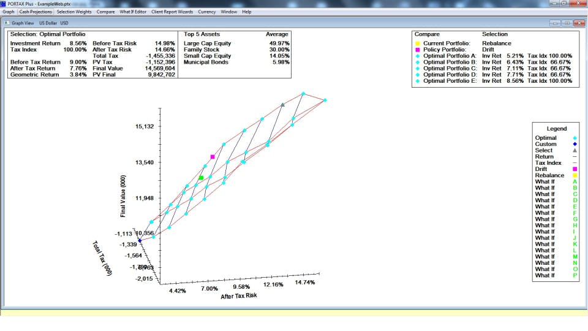This screenshot has height=331, width=588.
Task: Click the What If M legend entry
Action: [556, 257]
